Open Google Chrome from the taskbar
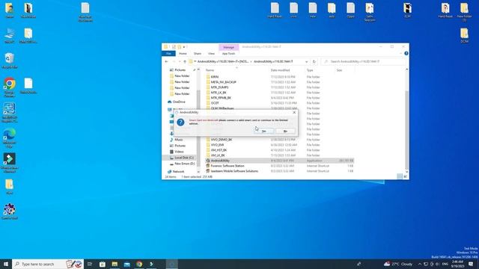The height and width of the screenshot is (269, 479). (x=139, y=264)
